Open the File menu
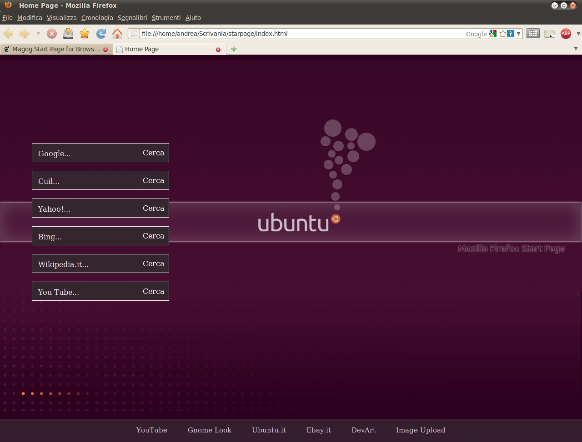 tap(7, 18)
